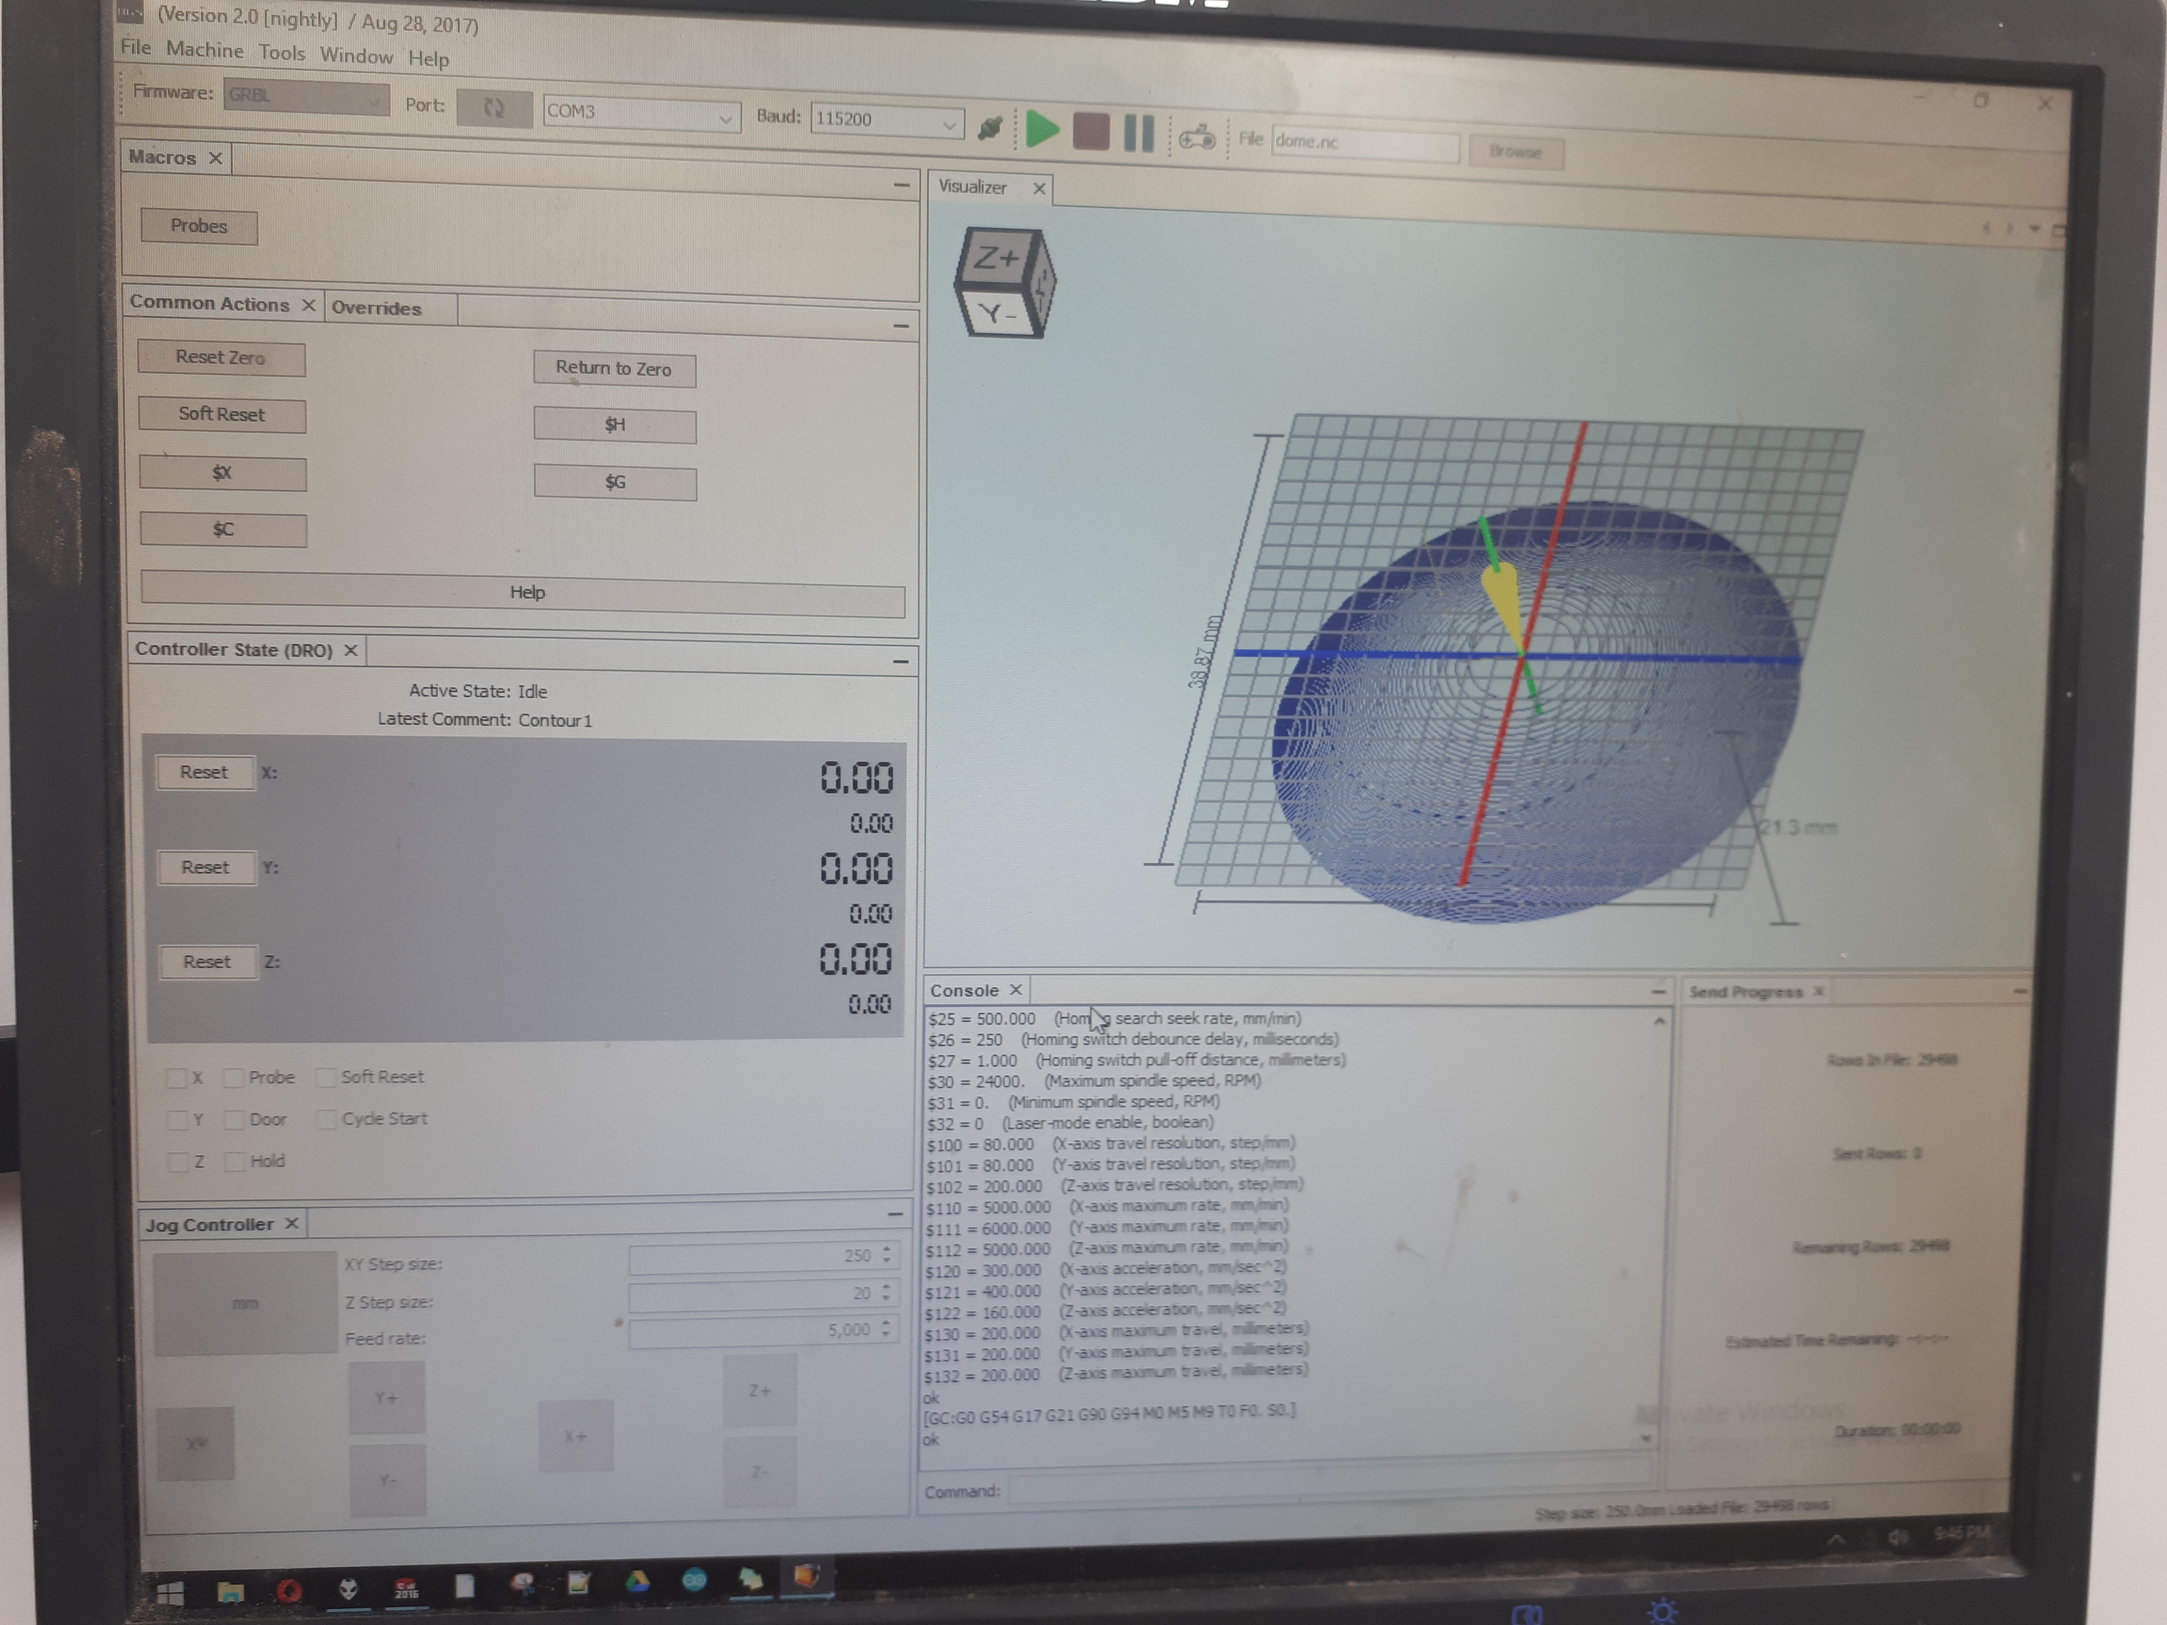Toggle the Probe checkbox

coord(234,1078)
